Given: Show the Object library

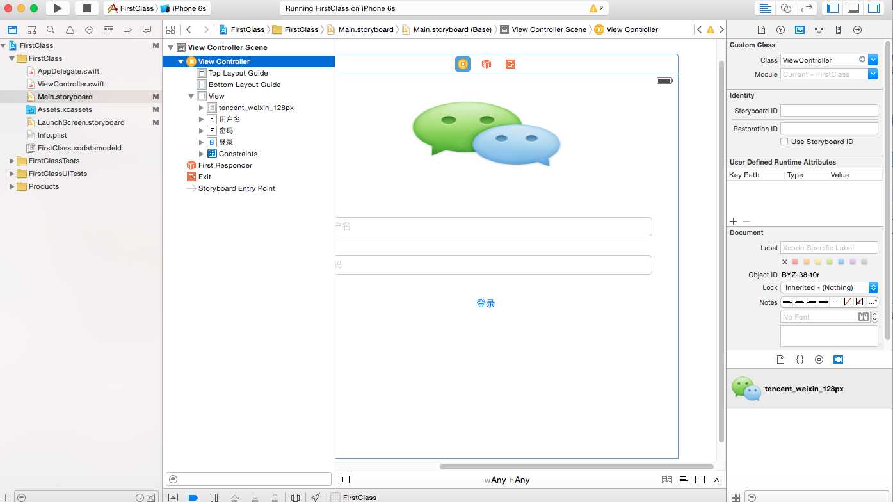Looking at the screenshot, I should [819, 360].
